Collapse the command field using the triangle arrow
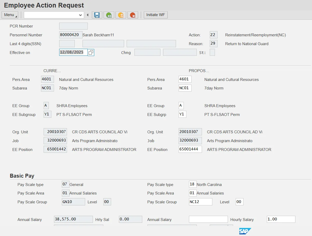Image resolution: width=312 pixels, height=236 pixels. coord(88,15)
